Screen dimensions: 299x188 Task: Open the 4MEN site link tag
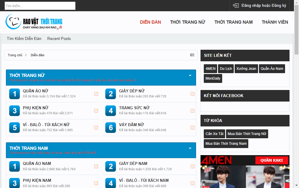(x=211, y=69)
